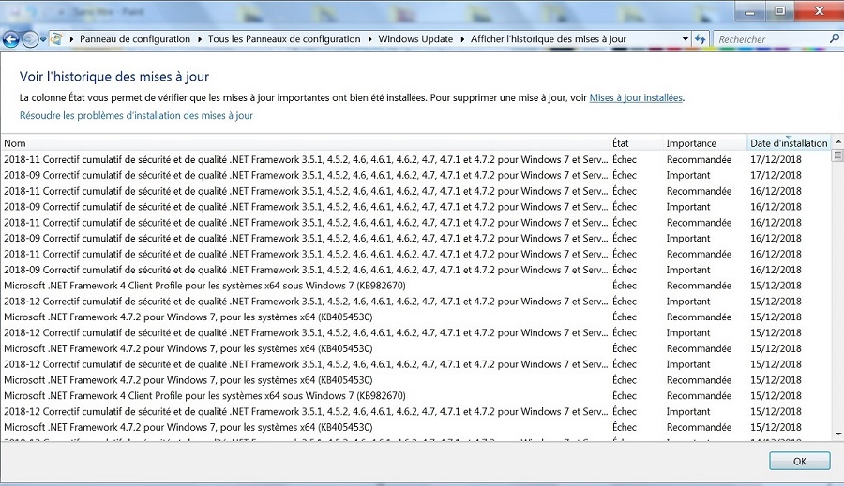
Task: Click the scrollbar up arrow
Action: 838,142
